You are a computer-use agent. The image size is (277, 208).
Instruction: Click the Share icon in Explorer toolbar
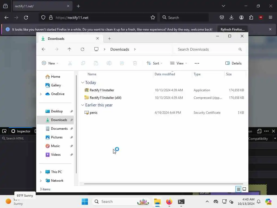tap(122, 63)
